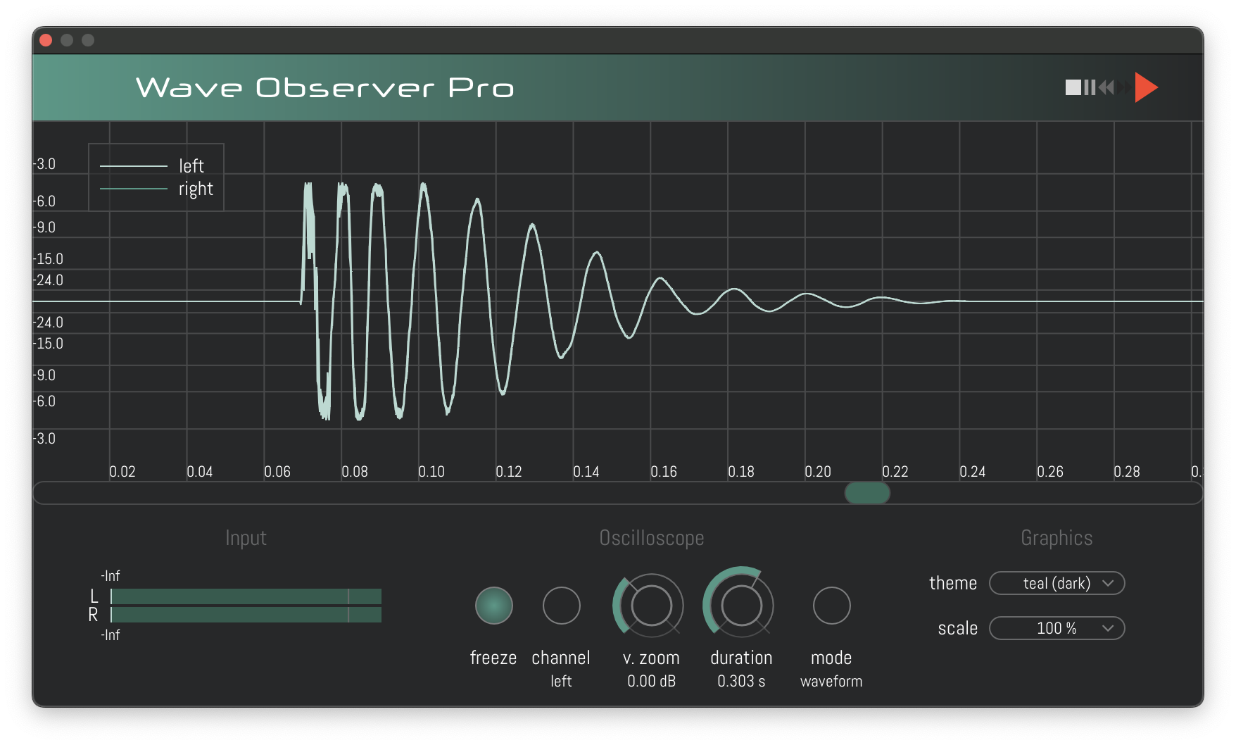Click the Input section heading
The height and width of the screenshot is (745, 1236).
coord(246,538)
